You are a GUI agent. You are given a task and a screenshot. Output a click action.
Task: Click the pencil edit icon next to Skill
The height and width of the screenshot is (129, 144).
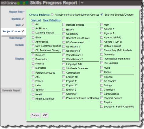(x=23, y=25)
